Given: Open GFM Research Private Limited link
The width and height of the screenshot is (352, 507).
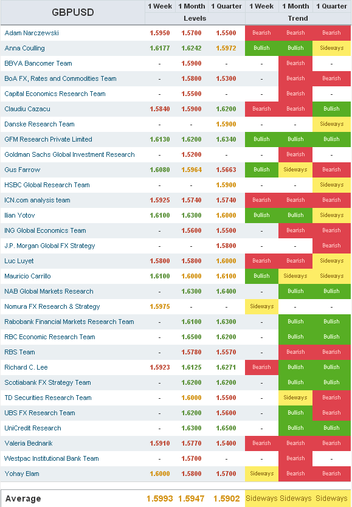Looking at the screenshot, I should 48,139.
